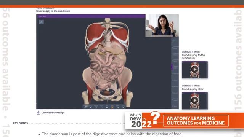244x137 pixels.
Task: Click the third icon in the viewer's bottom toolbar
Action: [x=96, y=107]
